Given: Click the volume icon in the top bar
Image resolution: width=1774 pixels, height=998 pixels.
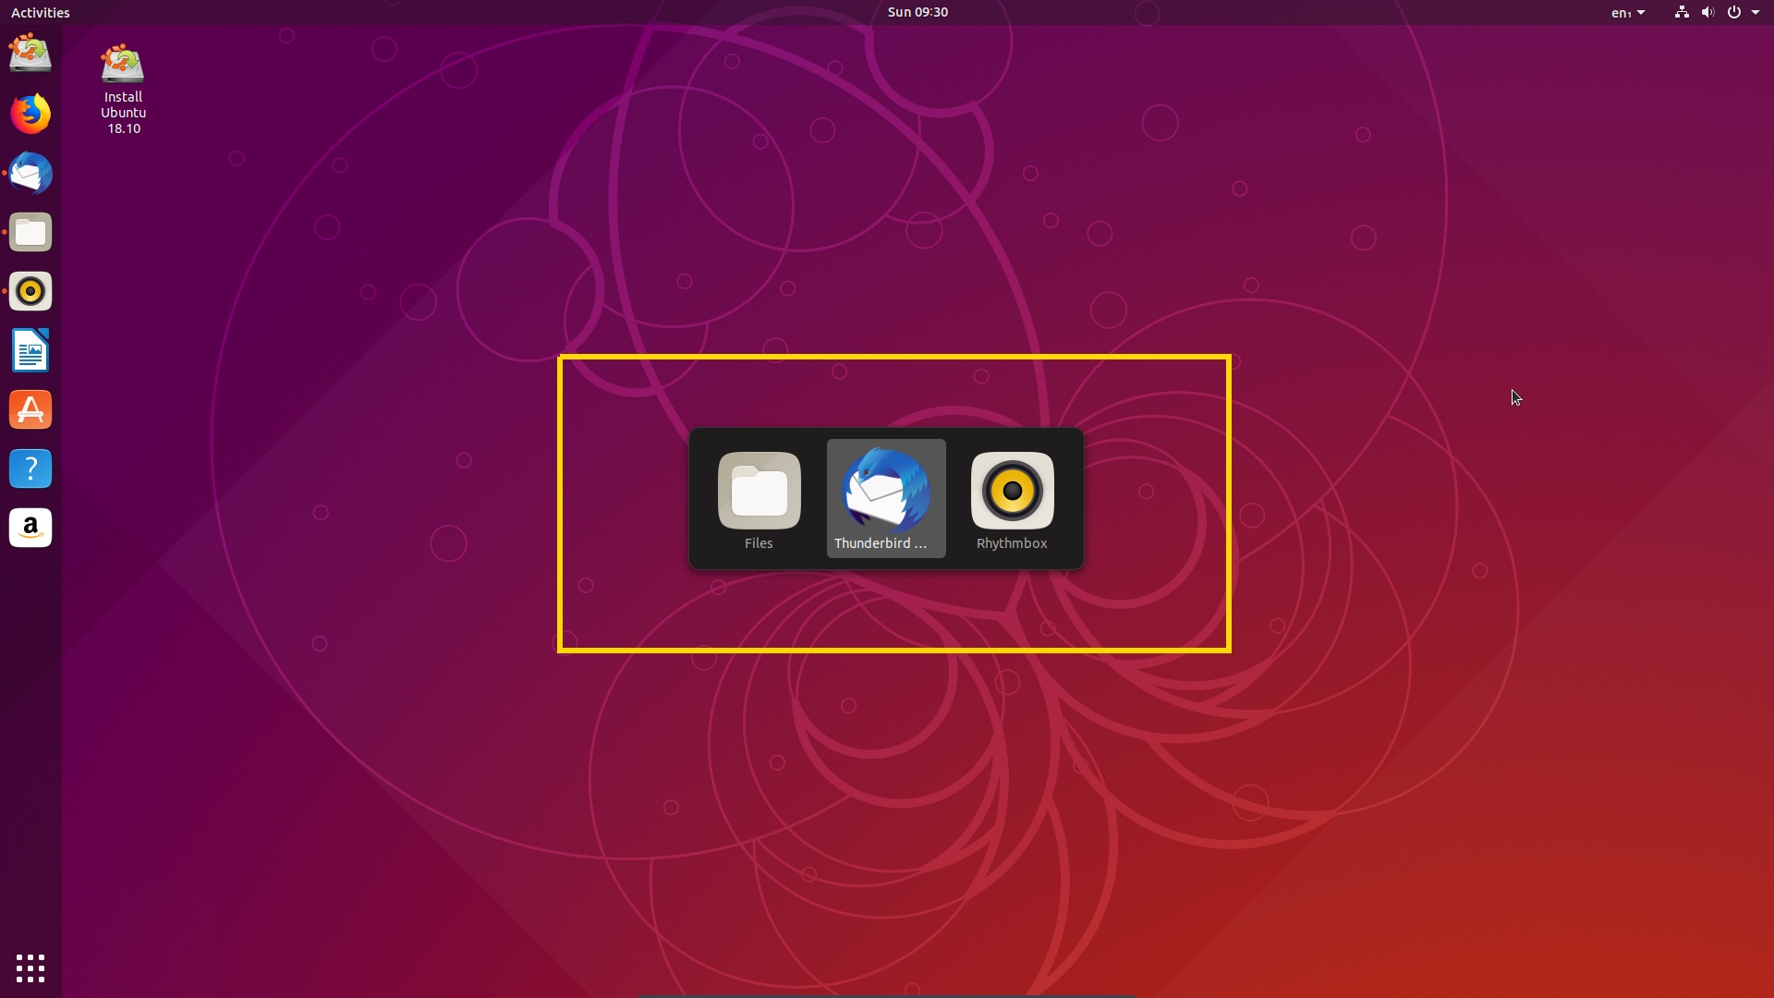Looking at the screenshot, I should (1707, 13).
